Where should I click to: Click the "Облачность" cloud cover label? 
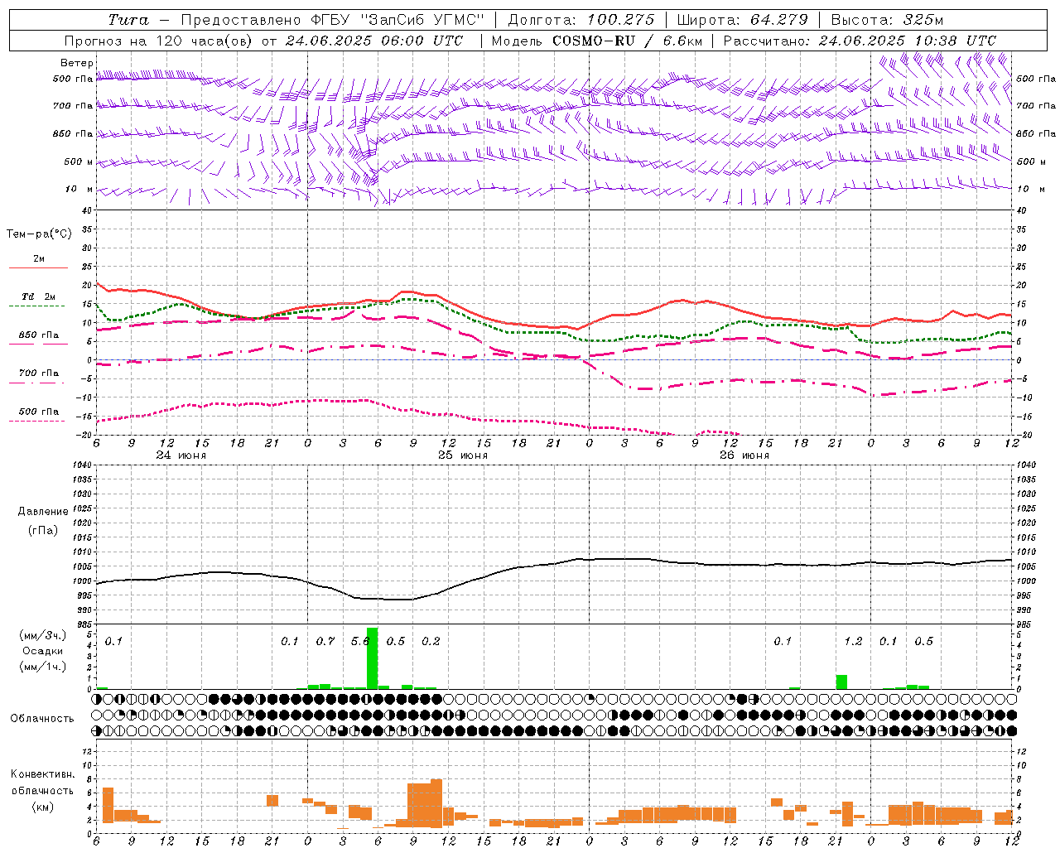pyautogui.click(x=42, y=719)
